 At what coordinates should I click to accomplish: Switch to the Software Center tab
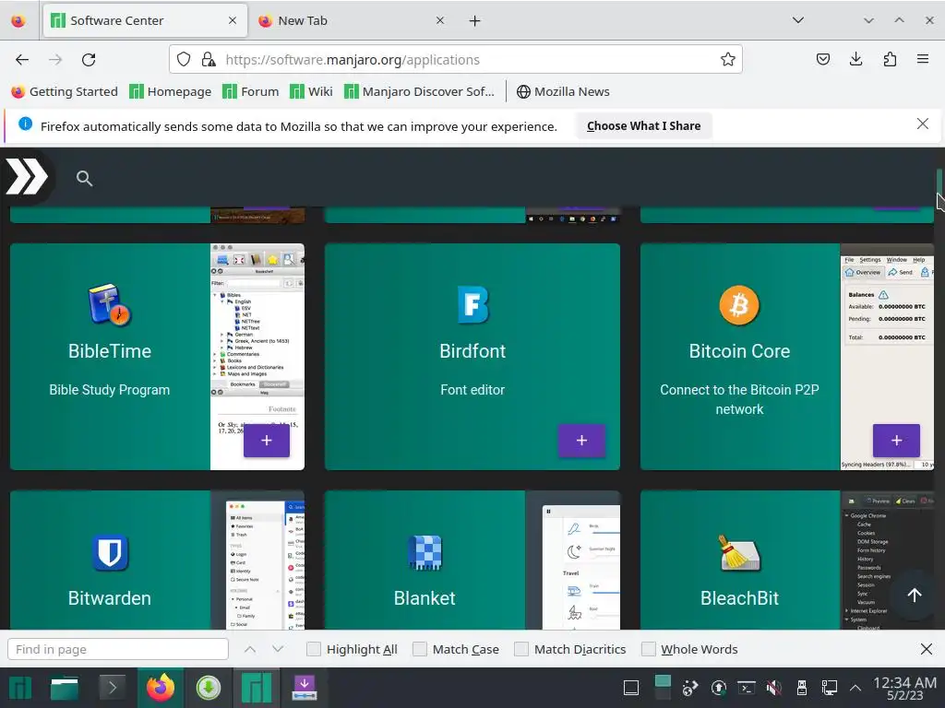click(x=145, y=21)
